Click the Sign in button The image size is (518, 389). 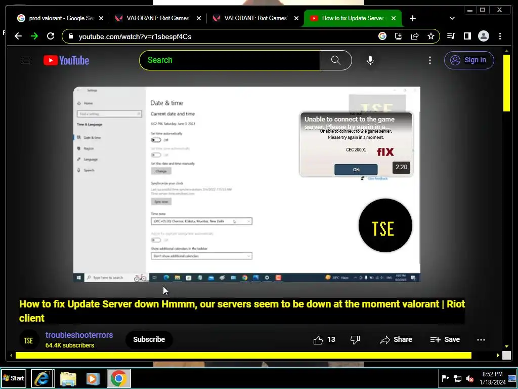(x=469, y=60)
